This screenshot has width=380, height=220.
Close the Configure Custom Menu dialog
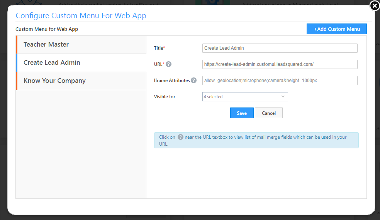(x=374, y=6)
